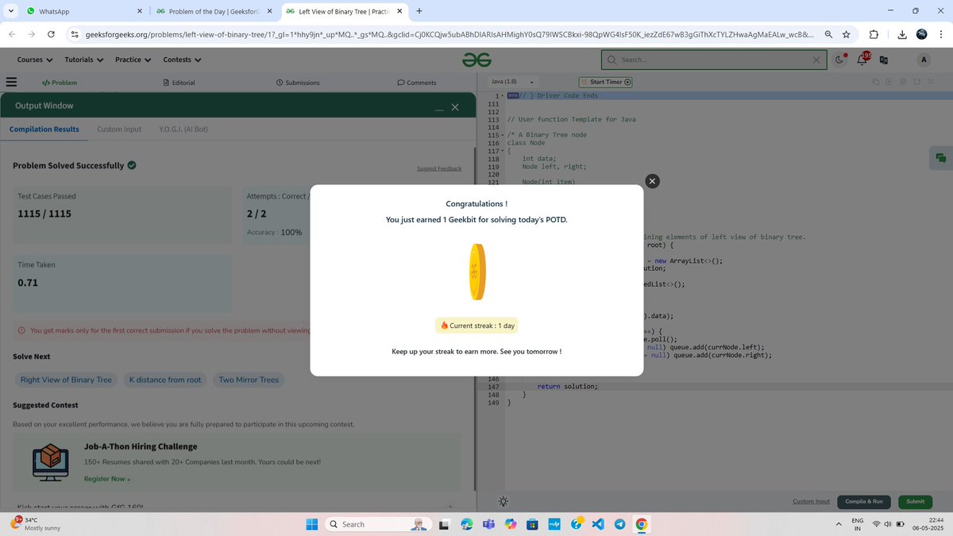
Task: Collapse the class fold at line 117
Action: pyautogui.click(x=502, y=151)
